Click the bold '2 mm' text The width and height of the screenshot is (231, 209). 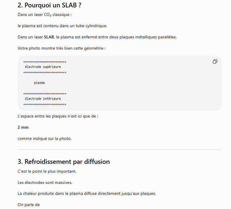23,127
